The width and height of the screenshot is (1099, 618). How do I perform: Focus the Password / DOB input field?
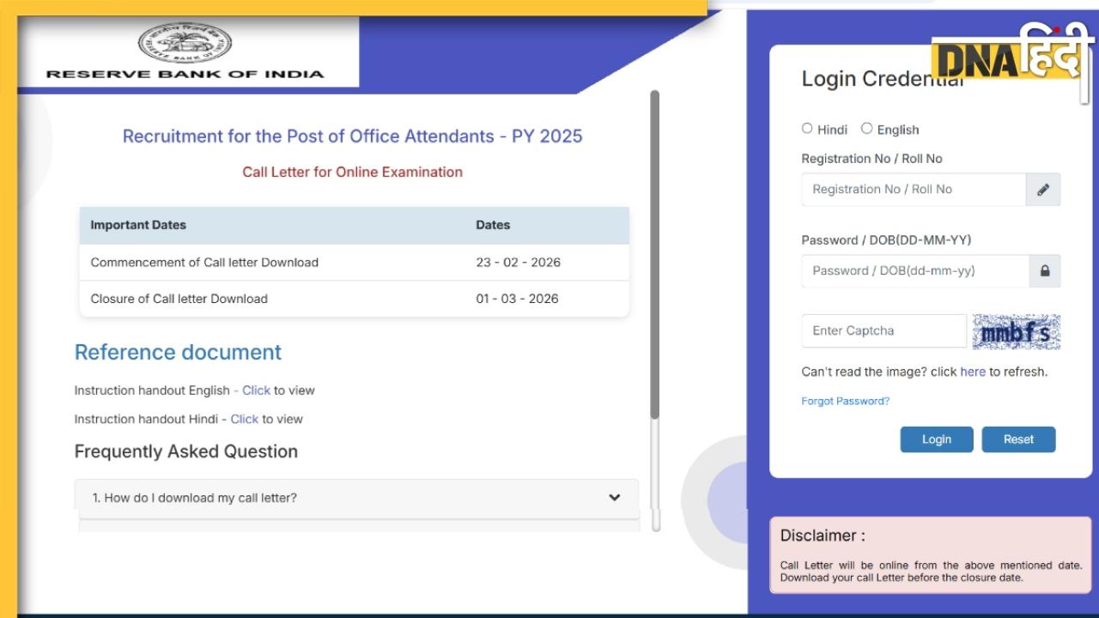[915, 271]
